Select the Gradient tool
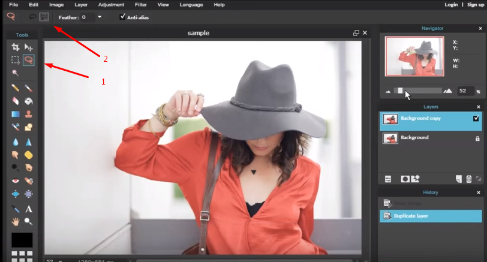This screenshot has width=487, height=262. pyautogui.click(x=15, y=114)
